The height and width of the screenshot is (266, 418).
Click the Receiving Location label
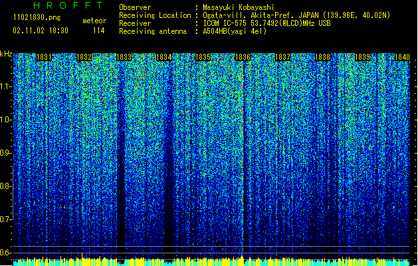(155, 15)
